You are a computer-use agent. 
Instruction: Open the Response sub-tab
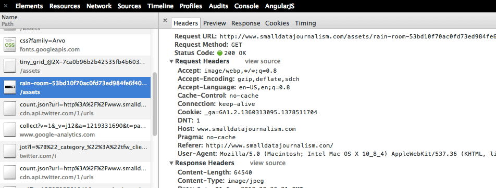click(246, 23)
